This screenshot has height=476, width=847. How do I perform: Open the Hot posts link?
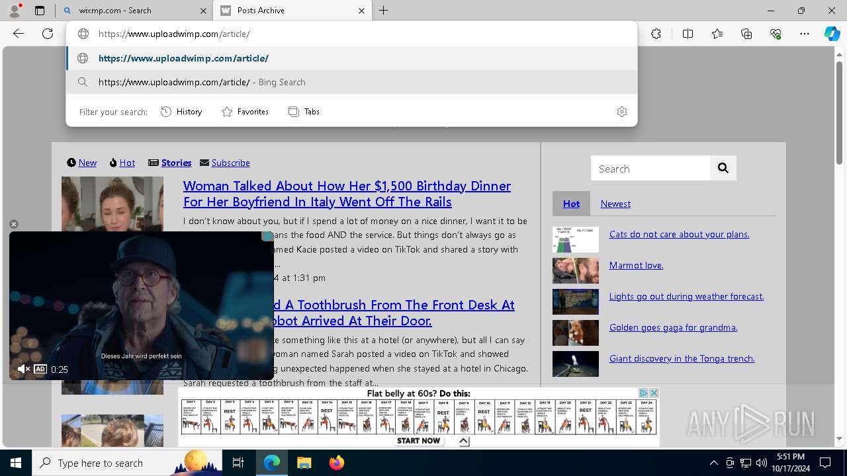coord(127,163)
